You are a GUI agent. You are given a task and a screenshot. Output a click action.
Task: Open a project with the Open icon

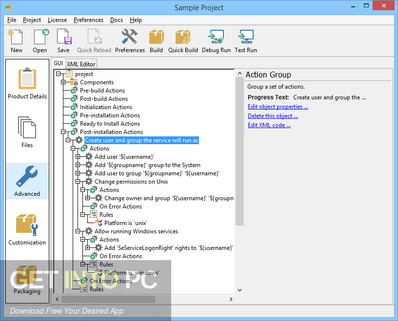(x=40, y=37)
